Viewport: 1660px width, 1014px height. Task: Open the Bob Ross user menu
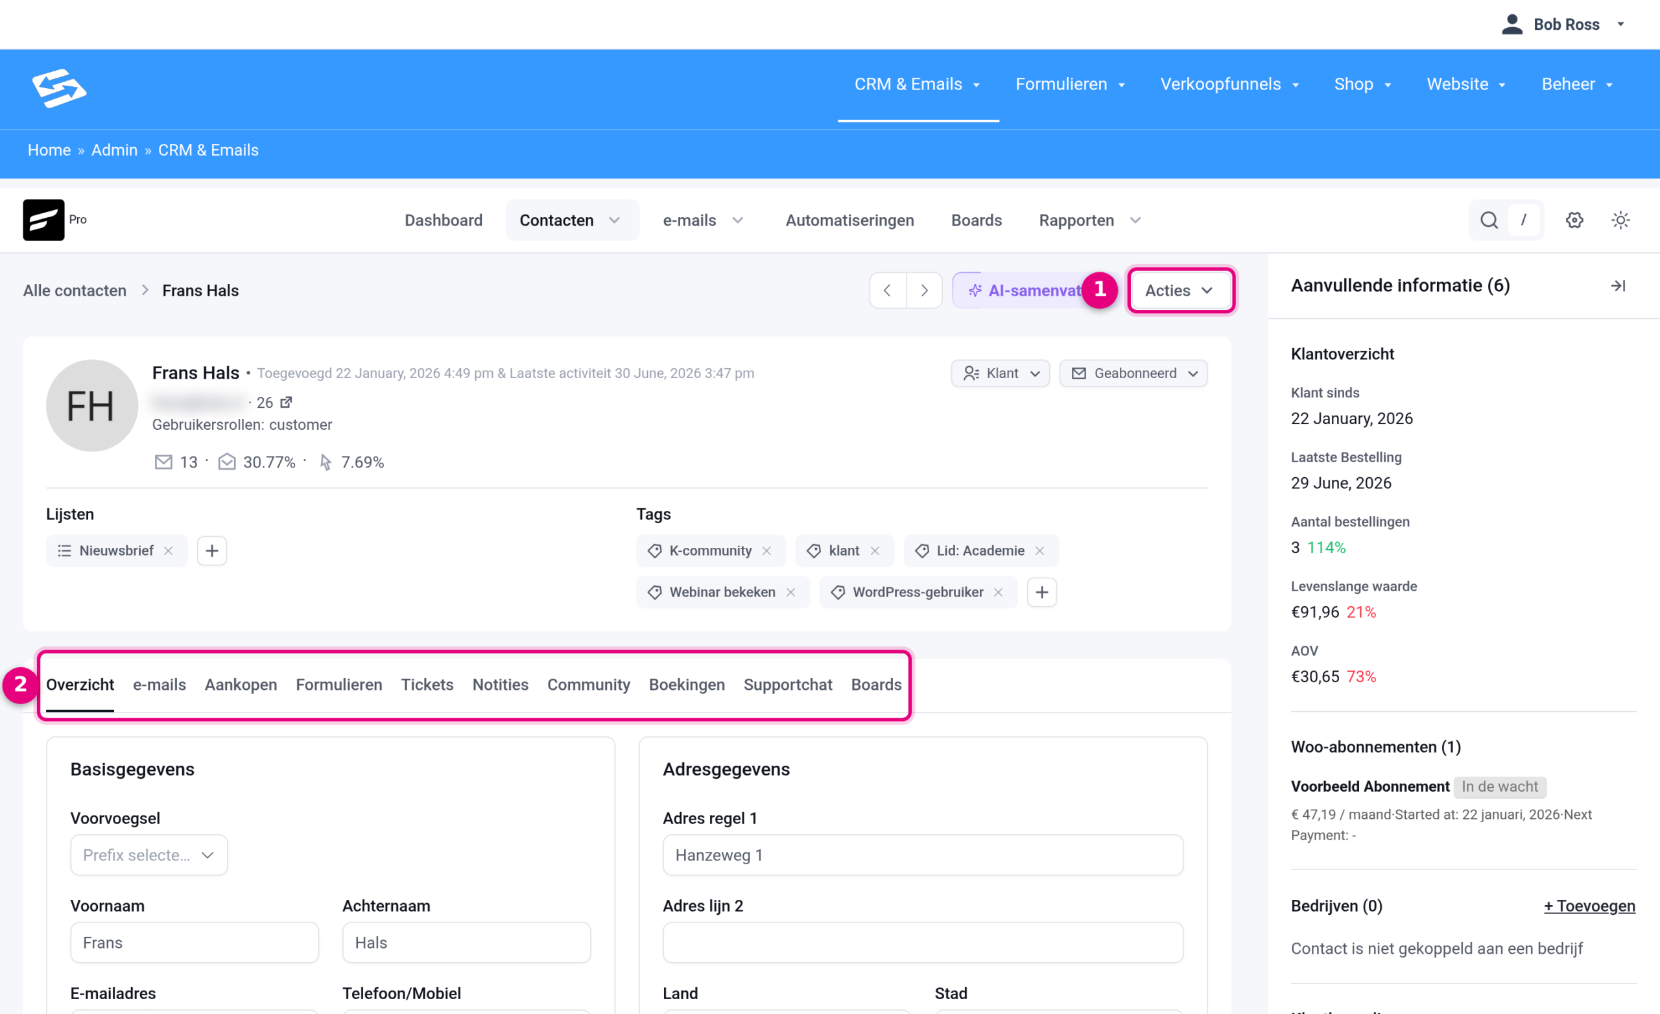click(1563, 24)
